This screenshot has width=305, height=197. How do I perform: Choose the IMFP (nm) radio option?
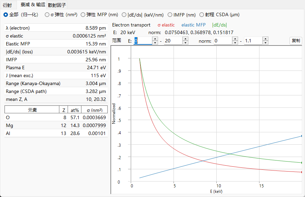coord(182,15)
